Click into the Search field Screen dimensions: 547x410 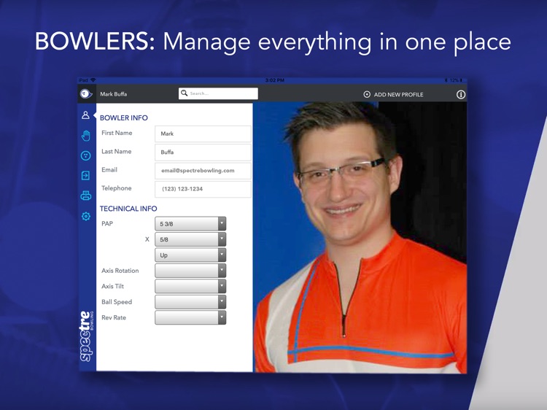[218, 93]
